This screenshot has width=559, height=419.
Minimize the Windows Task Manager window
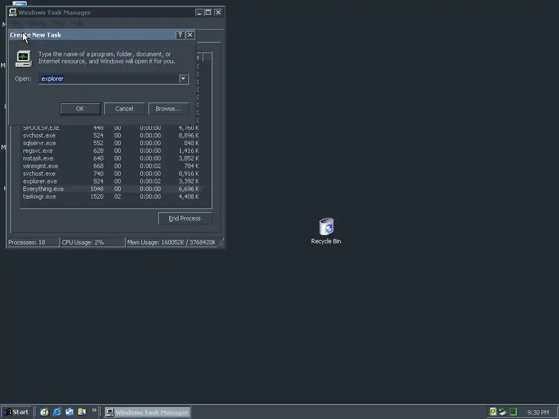click(199, 13)
